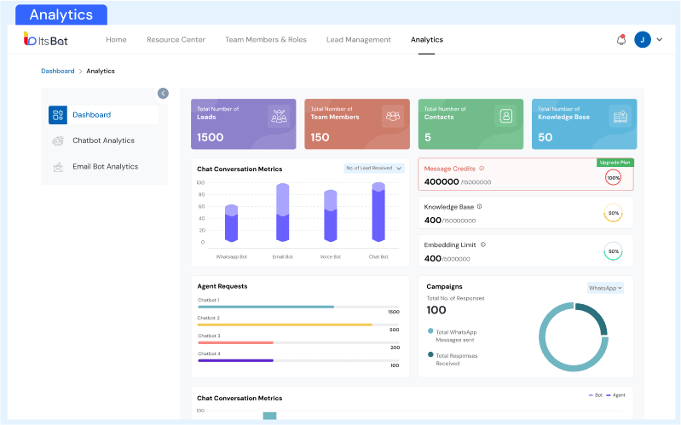The height and width of the screenshot is (425, 681).
Task: Click the Email Bot Analytics sidebar icon
Action: 58,167
